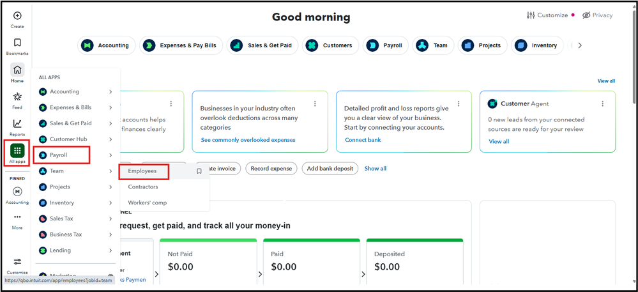This screenshot has height=292, width=638.
Task: Click the More ellipsis in sidebar
Action: [x=17, y=217]
